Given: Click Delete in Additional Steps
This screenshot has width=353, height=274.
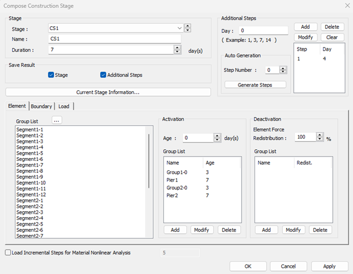Looking at the screenshot, I should [332, 27].
